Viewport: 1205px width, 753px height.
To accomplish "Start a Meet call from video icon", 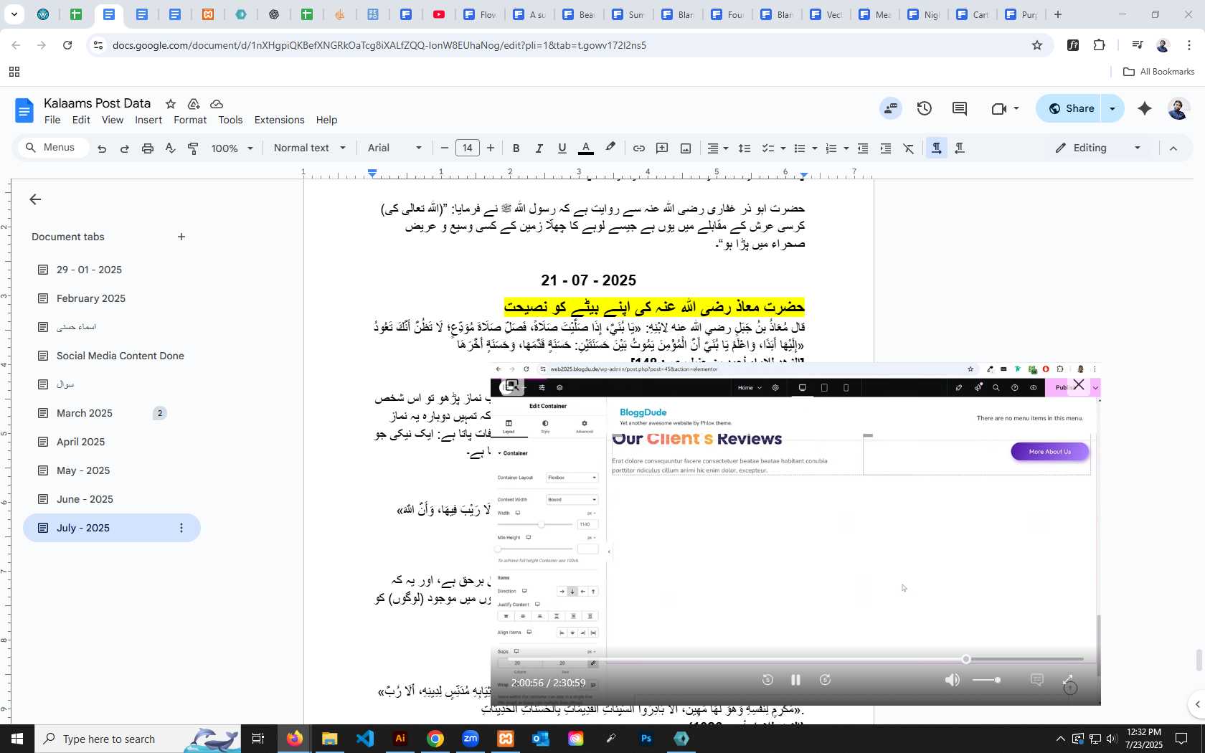I will pyautogui.click(x=999, y=109).
